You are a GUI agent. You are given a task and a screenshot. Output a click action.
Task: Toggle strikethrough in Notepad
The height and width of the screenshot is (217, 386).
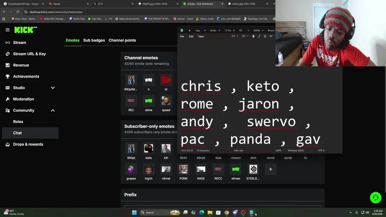[x=265, y=36]
